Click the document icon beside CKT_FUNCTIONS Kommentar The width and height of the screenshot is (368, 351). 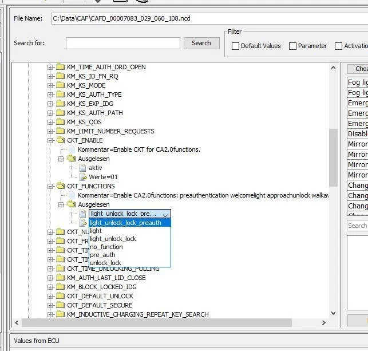[x=72, y=195]
